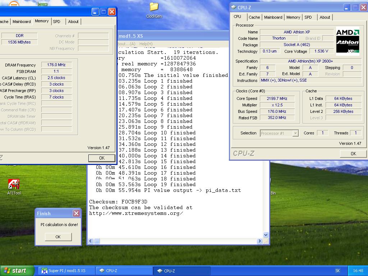
Task: Click the Core Voltage value 1.536 V
Action: point(321,51)
